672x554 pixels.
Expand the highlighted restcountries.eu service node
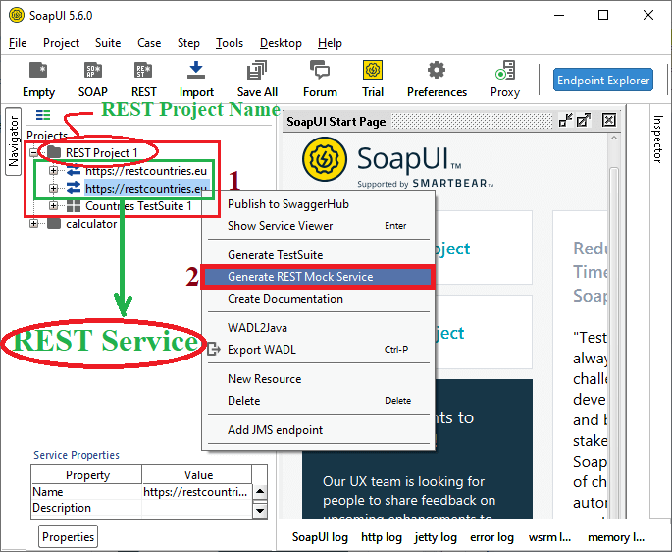point(53,188)
